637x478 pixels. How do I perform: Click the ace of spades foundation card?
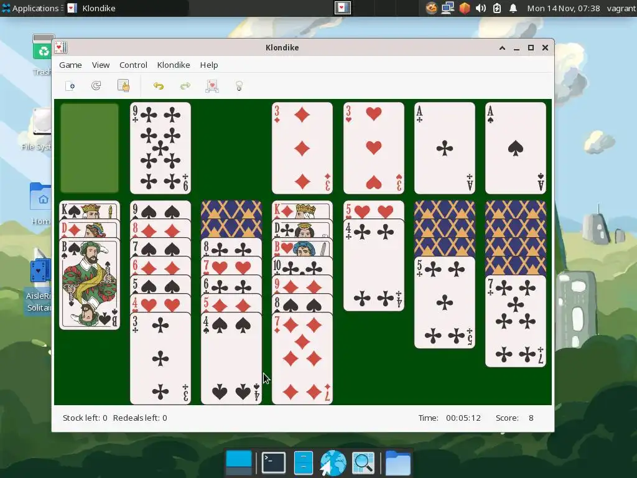(516, 148)
